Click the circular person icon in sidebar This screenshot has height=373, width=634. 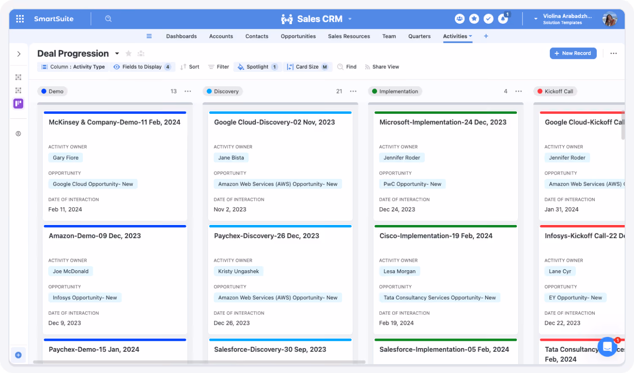point(18,134)
